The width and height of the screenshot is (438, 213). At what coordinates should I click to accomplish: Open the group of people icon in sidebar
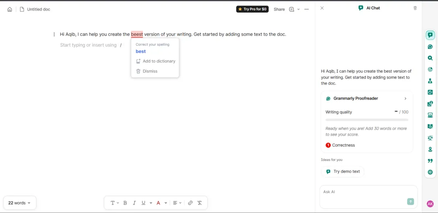(430, 115)
